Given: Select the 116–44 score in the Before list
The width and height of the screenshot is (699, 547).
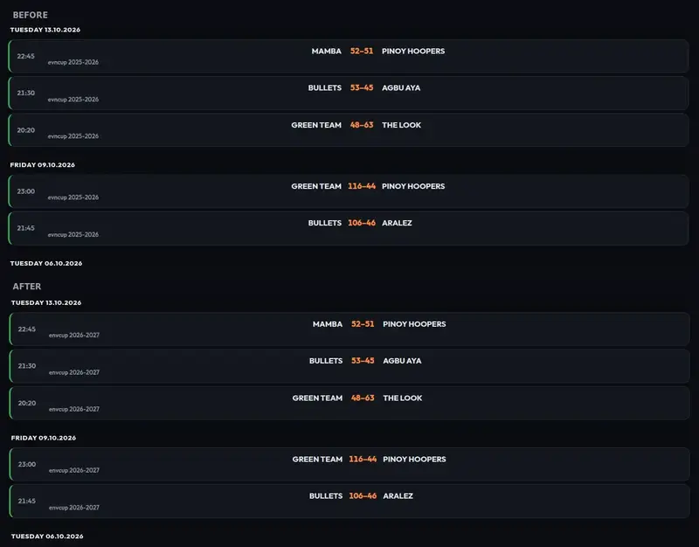Looking at the screenshot, I should coord(362,186).
